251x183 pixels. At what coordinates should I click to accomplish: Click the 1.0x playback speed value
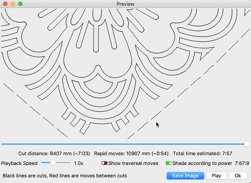pyautogui.click(x=79, y=163)
